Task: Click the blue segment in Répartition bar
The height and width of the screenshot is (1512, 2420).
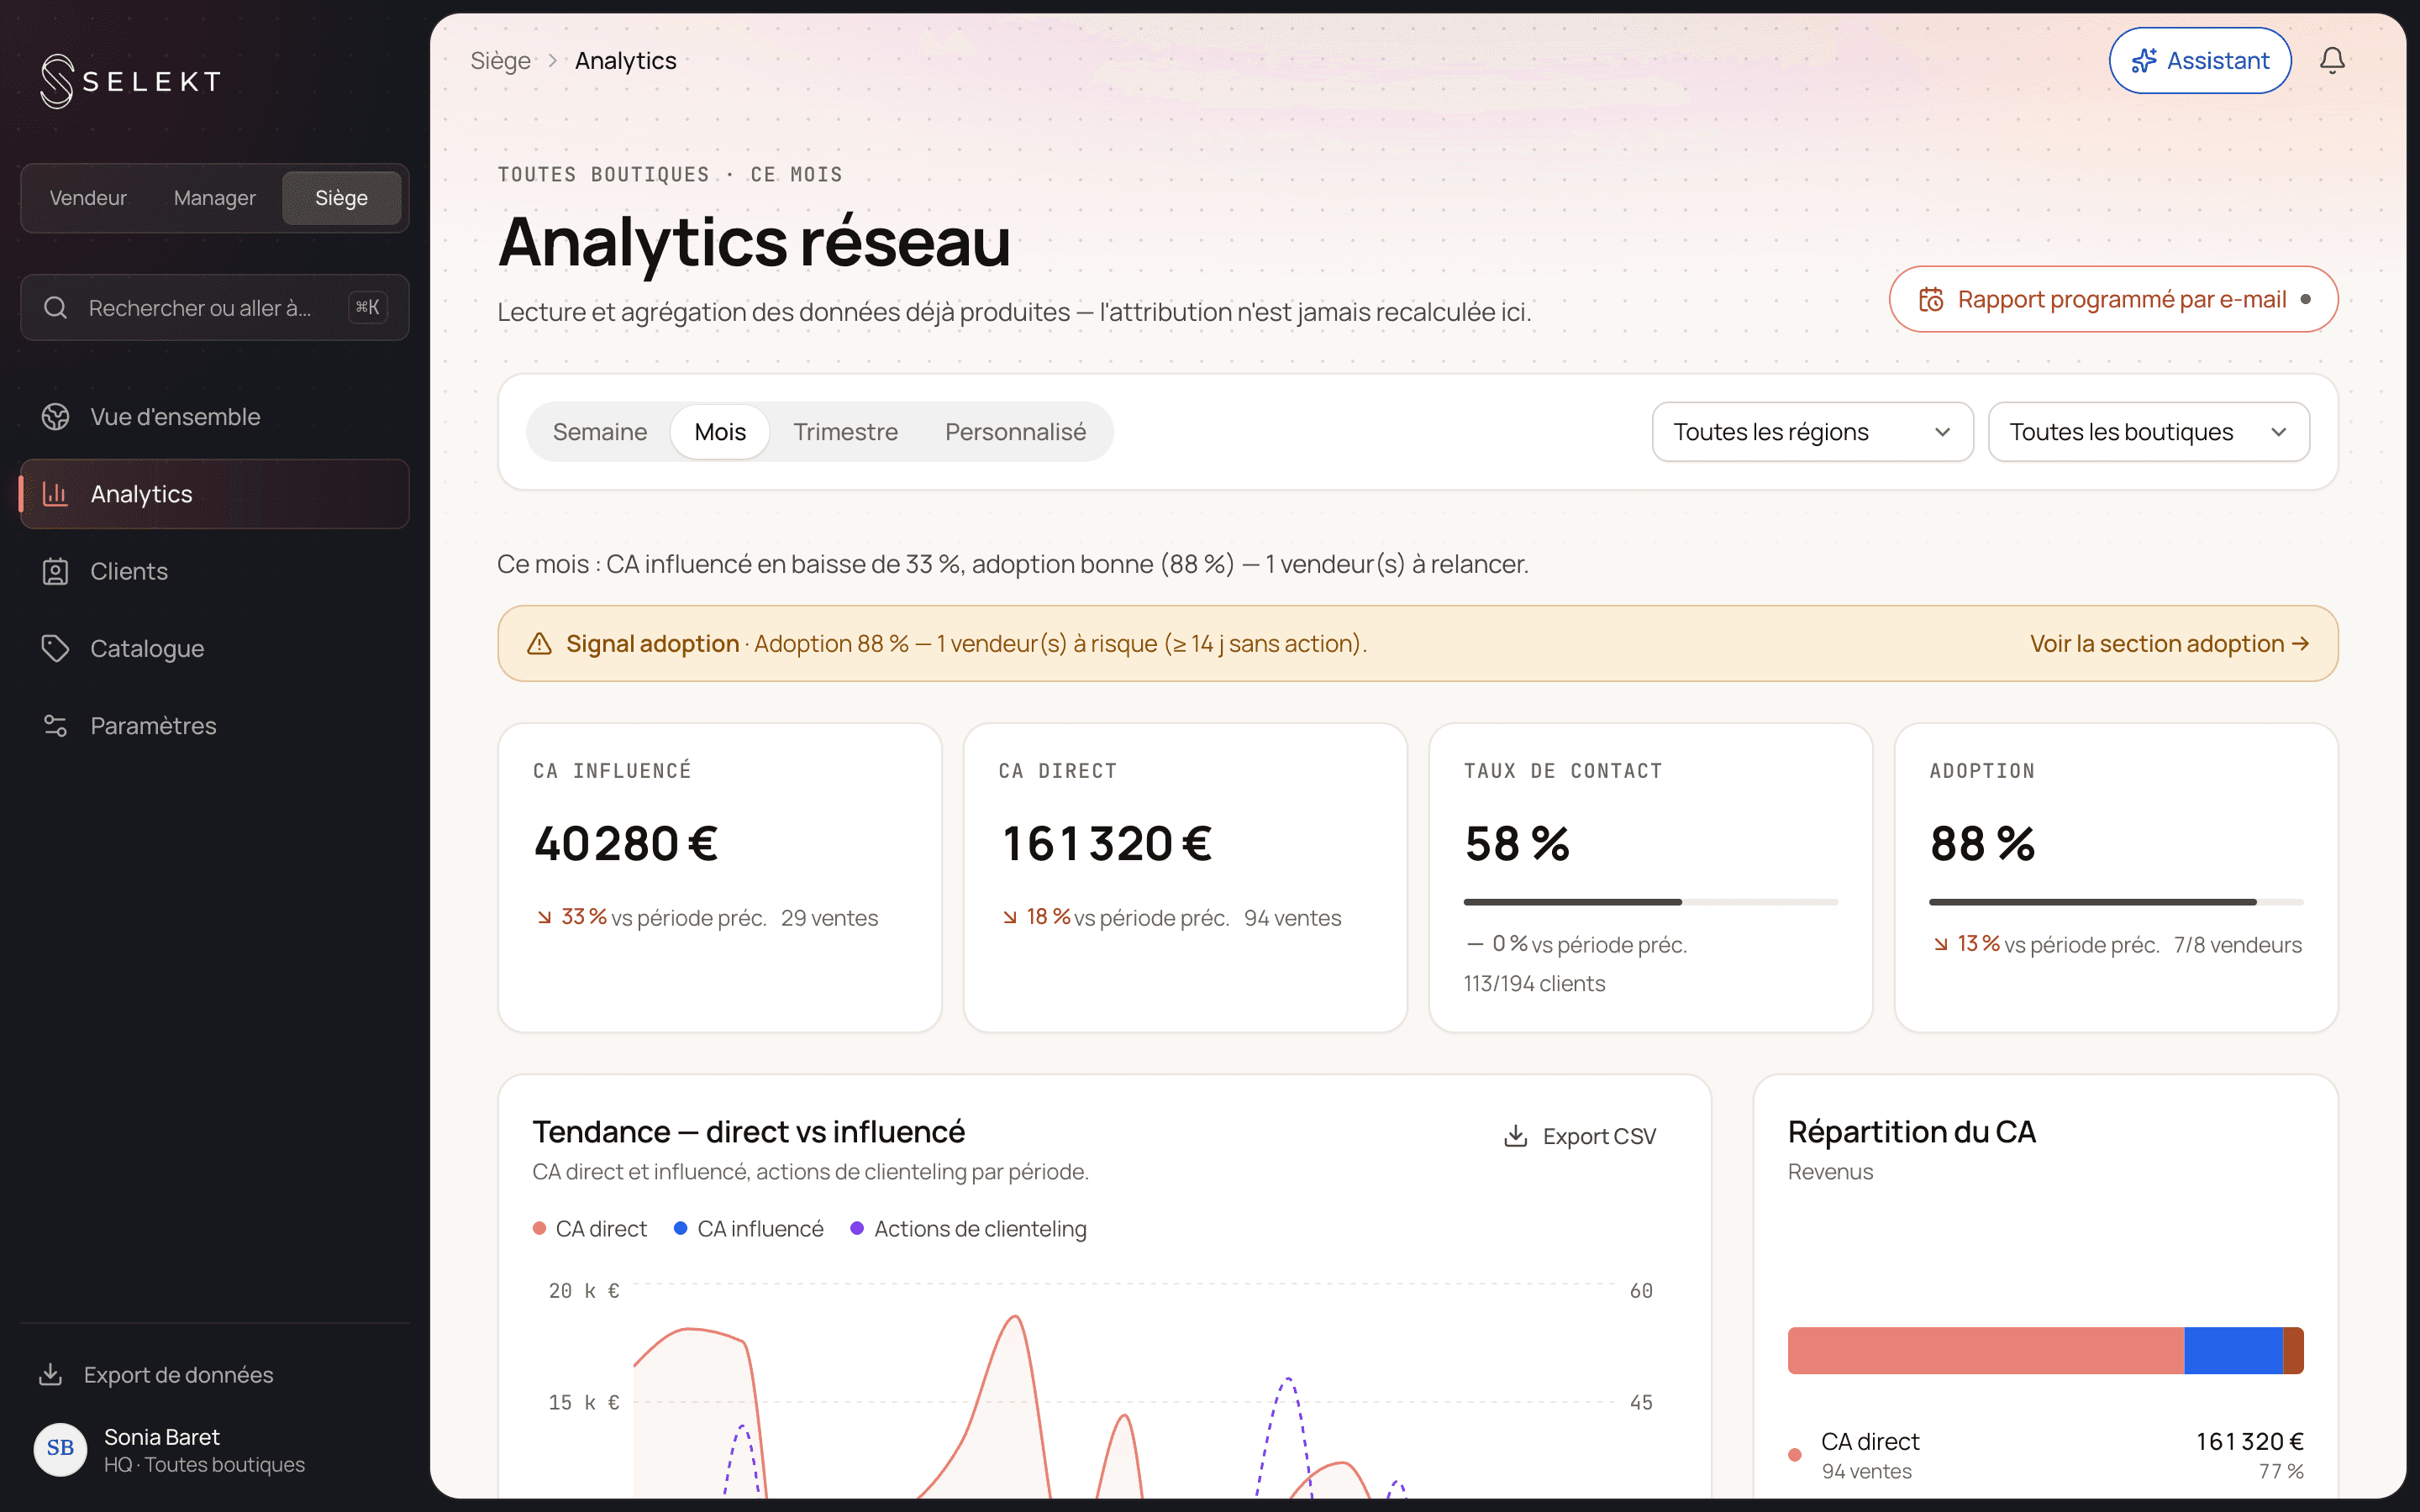Action: (2233, 1350)
